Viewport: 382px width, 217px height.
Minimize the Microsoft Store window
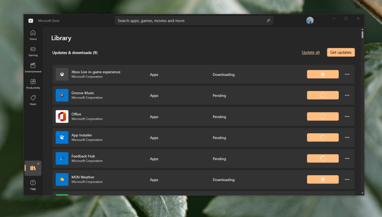(334, 18)
